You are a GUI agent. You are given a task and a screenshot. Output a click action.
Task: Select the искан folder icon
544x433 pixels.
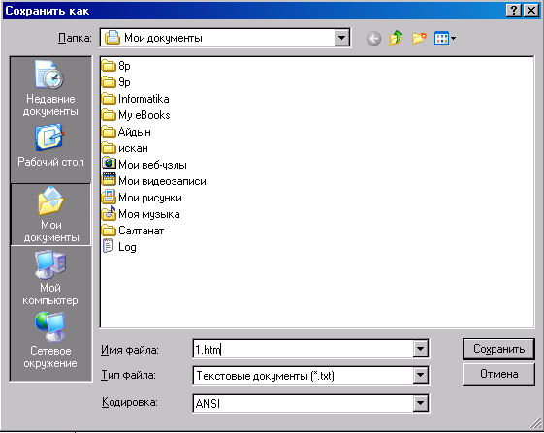[109, 148]
